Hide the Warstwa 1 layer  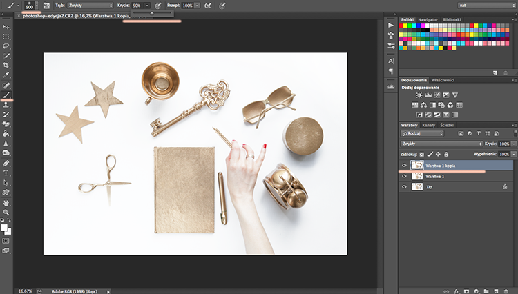tap(404, 176)
